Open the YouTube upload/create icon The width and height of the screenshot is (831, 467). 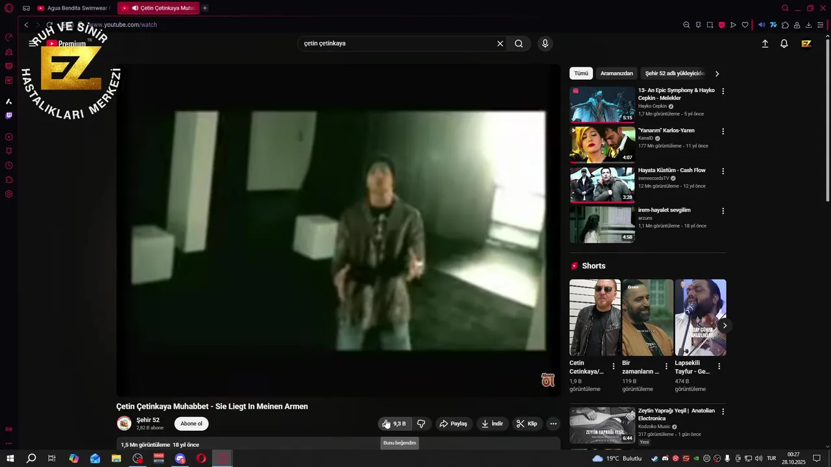pyautogui.click(x=765, y=43)
